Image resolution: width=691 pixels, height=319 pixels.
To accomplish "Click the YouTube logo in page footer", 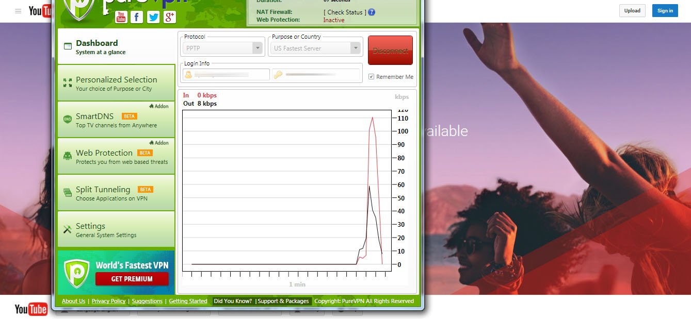I will click(x=31, y=309).
